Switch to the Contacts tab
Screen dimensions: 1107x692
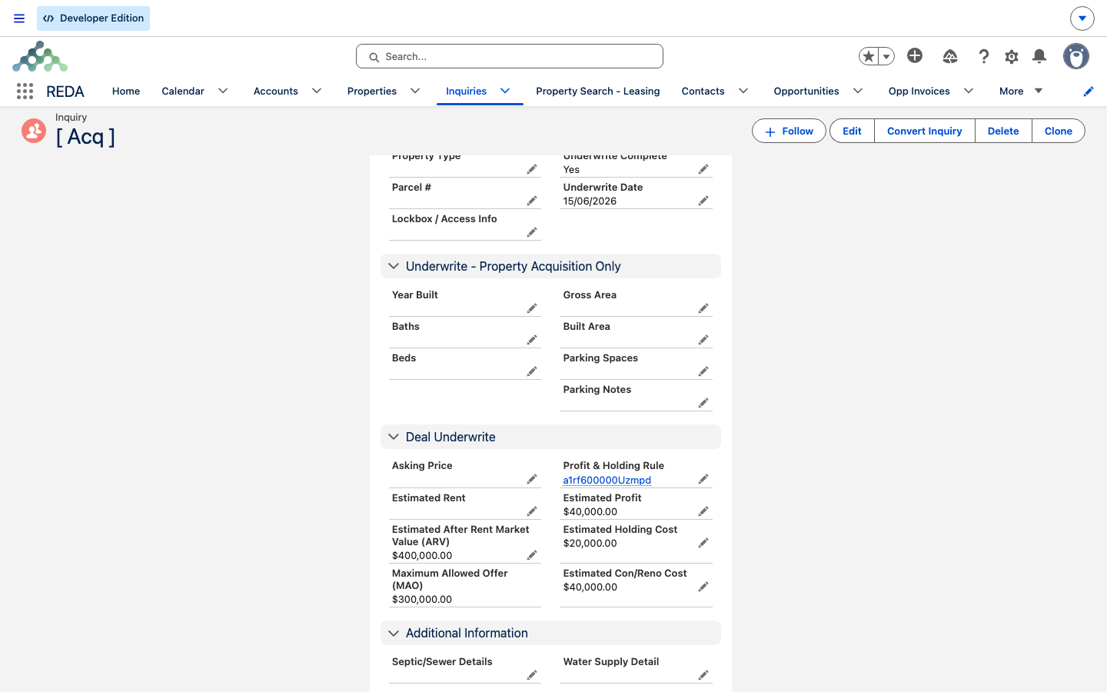pos(703,91)
